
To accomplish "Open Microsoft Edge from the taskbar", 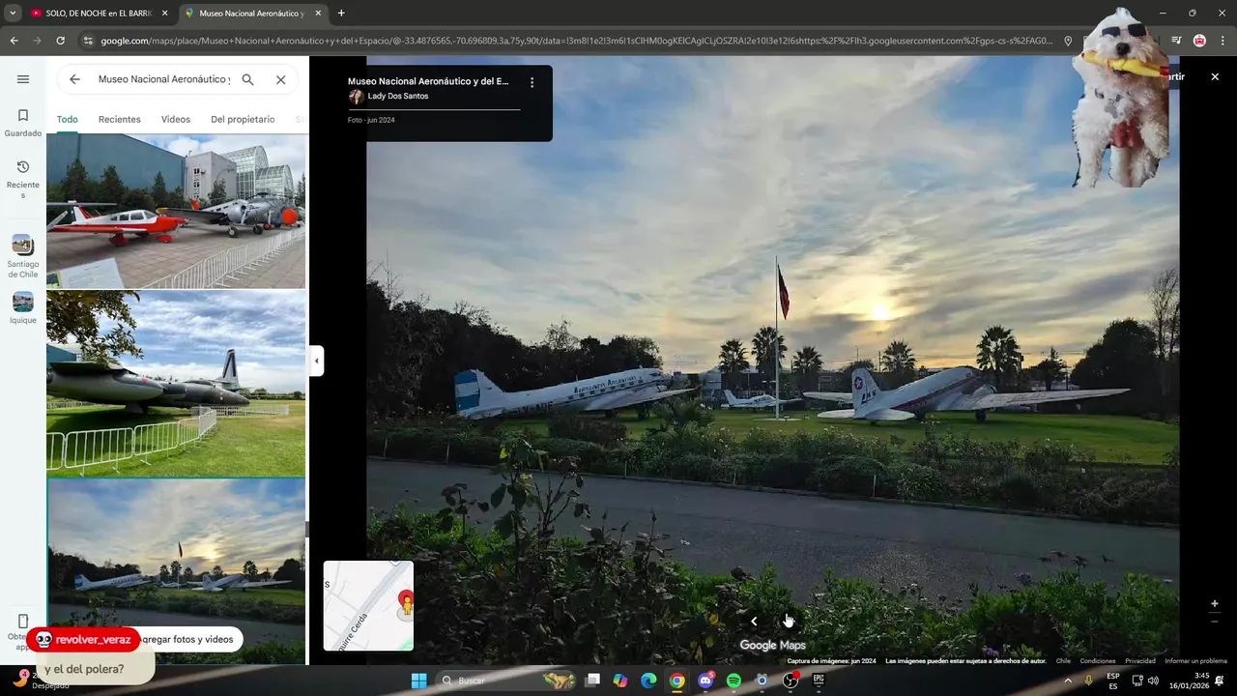I will pos(648,681).
